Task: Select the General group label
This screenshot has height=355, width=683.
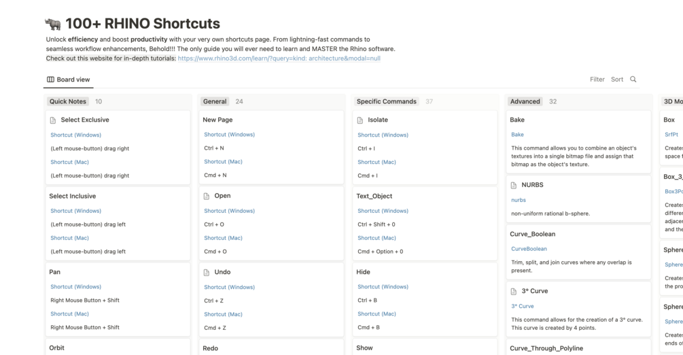Action: (x=215, y=101)
